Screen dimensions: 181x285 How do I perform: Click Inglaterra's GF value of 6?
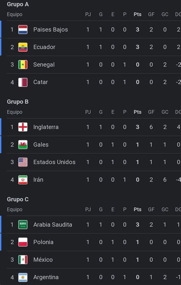point(151,127)
